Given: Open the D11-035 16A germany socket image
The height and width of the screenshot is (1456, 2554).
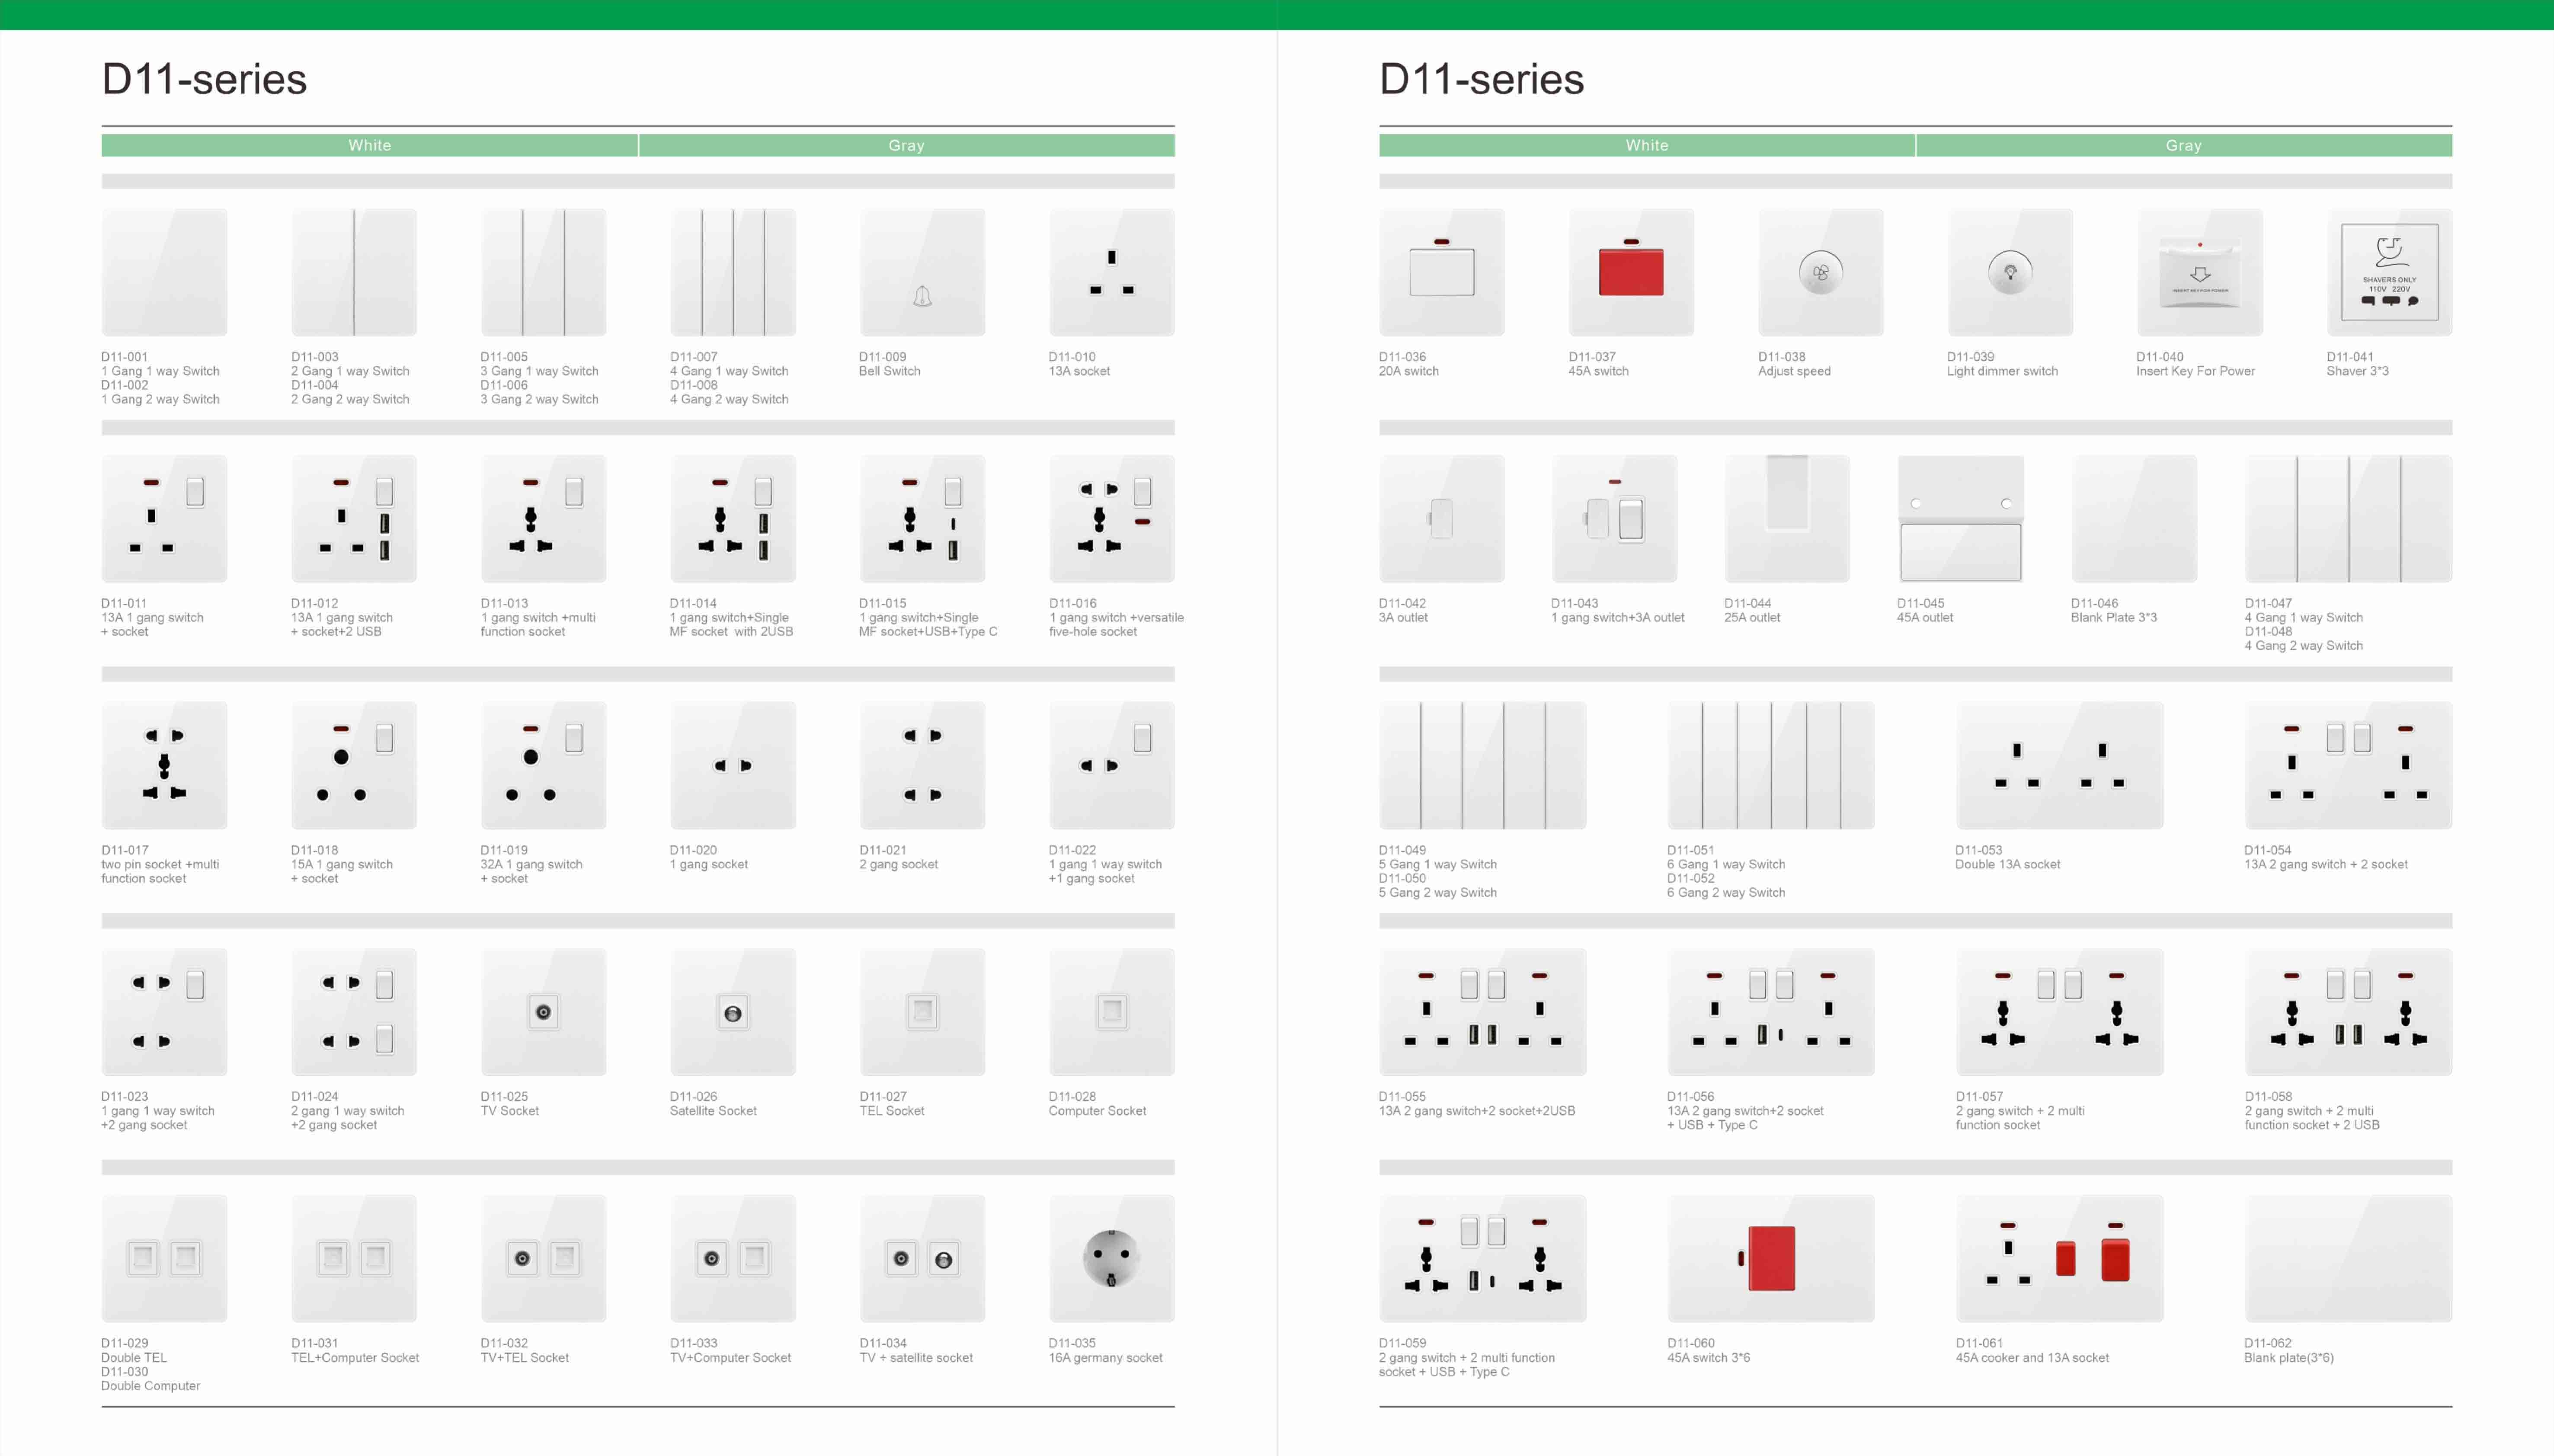Looking at the screenshot, I should tap(1111, 1259).
